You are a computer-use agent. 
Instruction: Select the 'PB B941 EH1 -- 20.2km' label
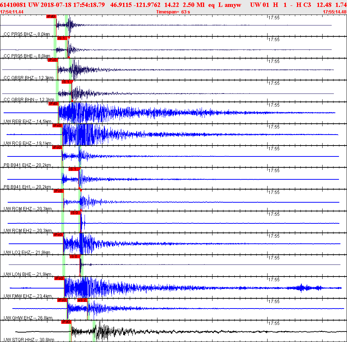pos(27,187)
